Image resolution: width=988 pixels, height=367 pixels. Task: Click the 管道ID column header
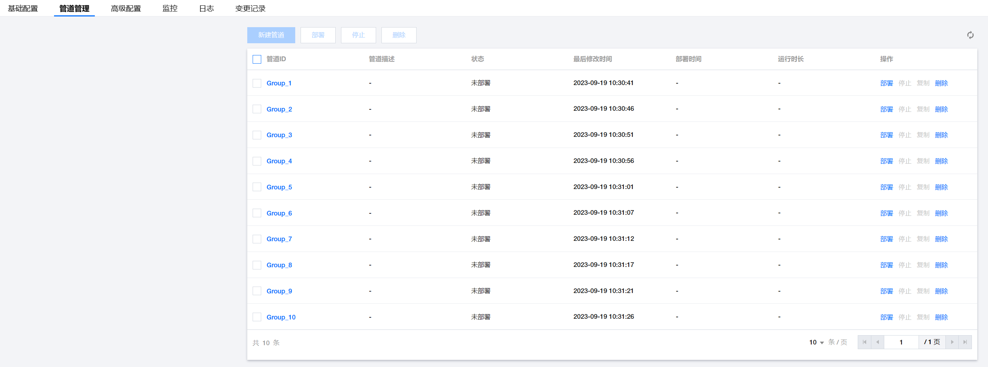coord(276,59)
